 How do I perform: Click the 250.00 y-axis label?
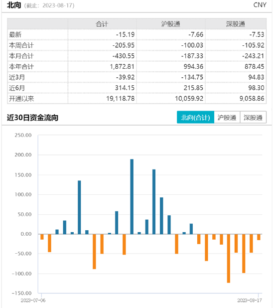[x=23, y=135]
